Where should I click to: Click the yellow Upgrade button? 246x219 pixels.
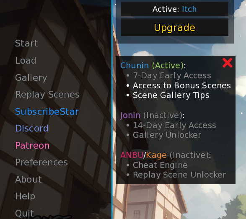click(x=174, y=27)
